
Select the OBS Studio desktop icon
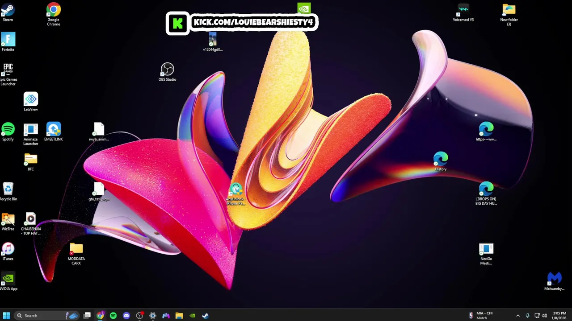pyautogui.click(x=167, y=72)
